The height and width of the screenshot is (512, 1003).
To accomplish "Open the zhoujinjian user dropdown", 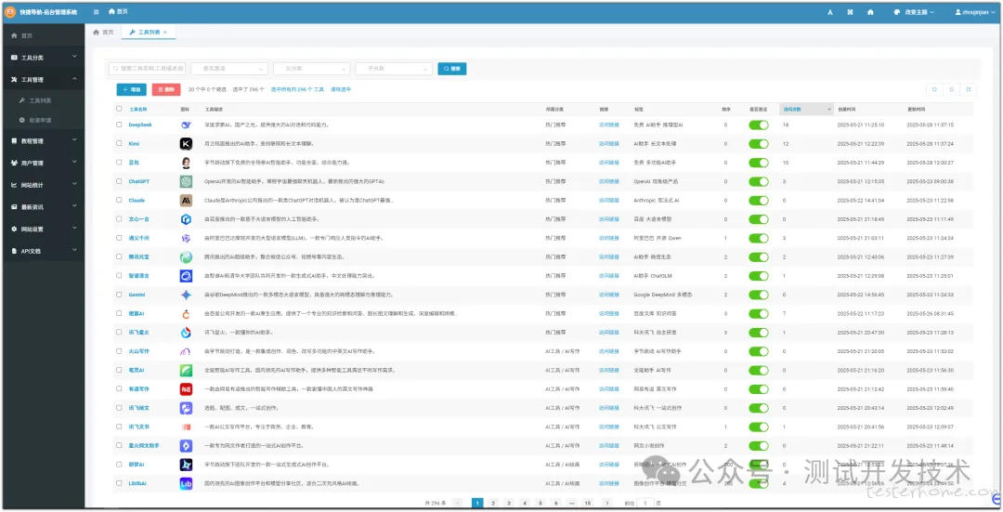I will pos(974,12).
